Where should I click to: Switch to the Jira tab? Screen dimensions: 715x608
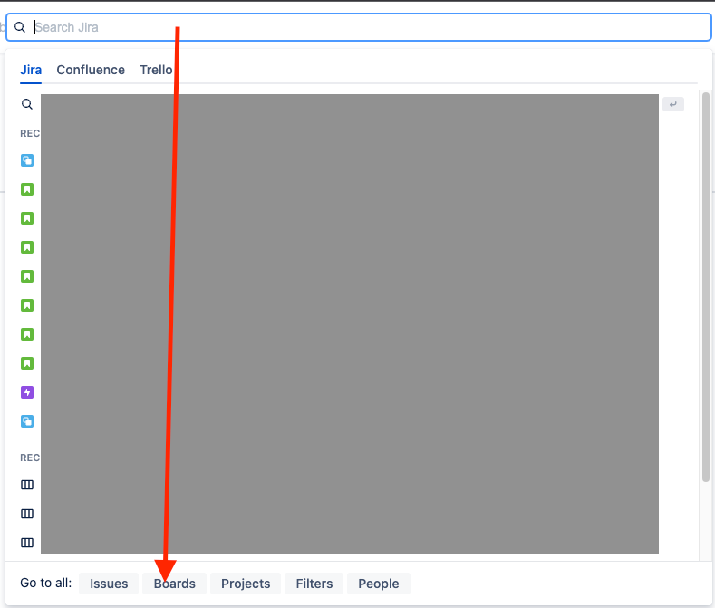[31, 70]
